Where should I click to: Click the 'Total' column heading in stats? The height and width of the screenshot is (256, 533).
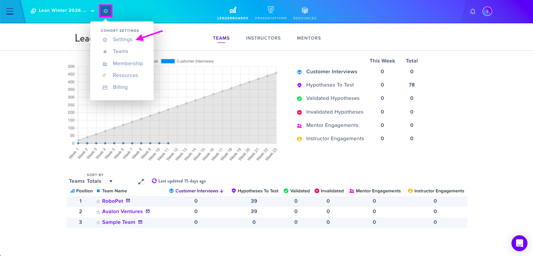pos(412,61)
